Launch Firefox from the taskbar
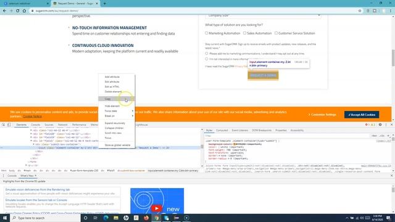 click(146, 218)
